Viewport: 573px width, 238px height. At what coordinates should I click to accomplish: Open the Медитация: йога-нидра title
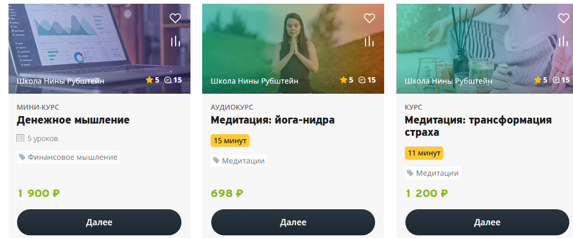[x=272, y=120]
